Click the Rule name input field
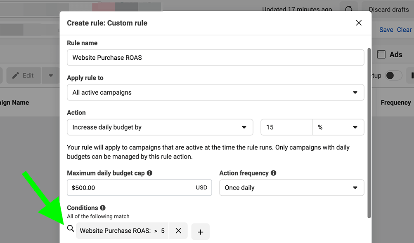Screen dimensions: 414x243 pos(215,58)
